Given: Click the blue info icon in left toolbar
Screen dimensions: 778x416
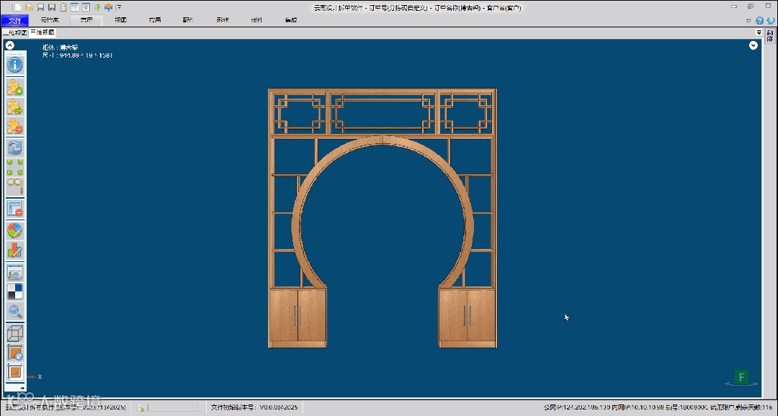Looking at the screenshot, I should (x=14, y=65).
